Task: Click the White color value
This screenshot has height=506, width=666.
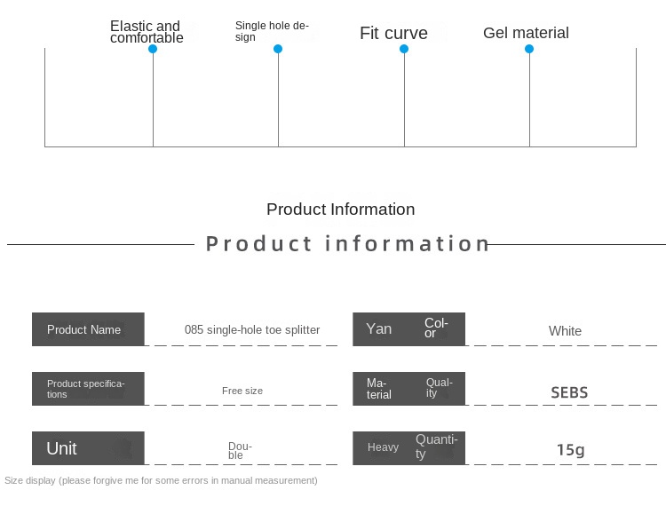Action: click(565, 331)
